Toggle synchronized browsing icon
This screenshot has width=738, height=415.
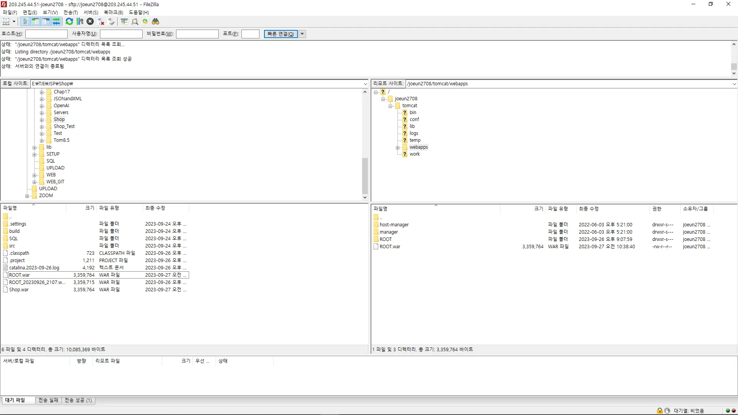click(145, 22)
